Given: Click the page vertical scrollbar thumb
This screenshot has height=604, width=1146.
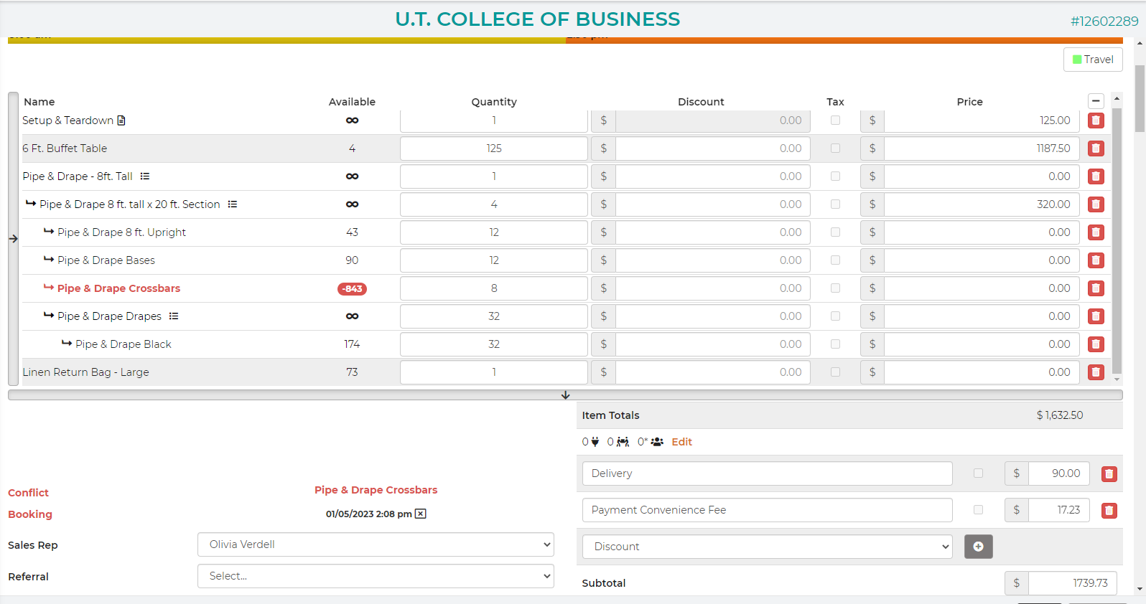Looking at the screenshot, I should [1140, 98].
